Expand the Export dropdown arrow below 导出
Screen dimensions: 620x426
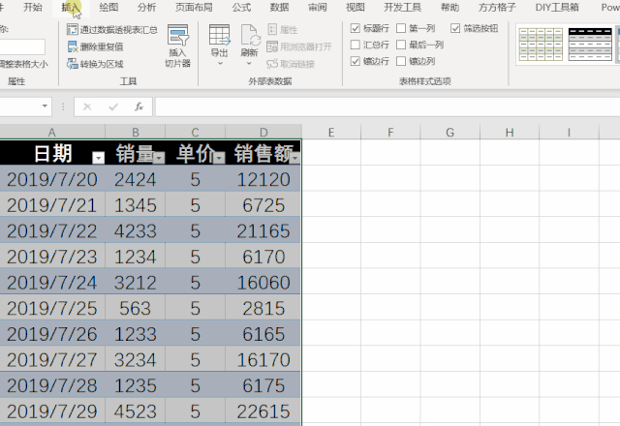point(220,63)
